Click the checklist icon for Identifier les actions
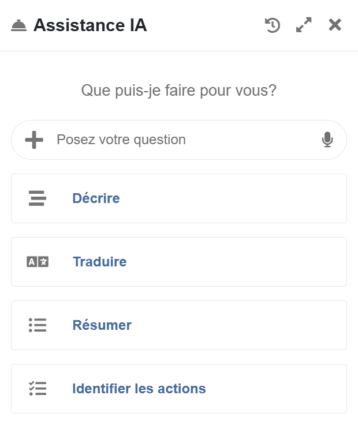 pyautogui.click(x=38, y=389)
